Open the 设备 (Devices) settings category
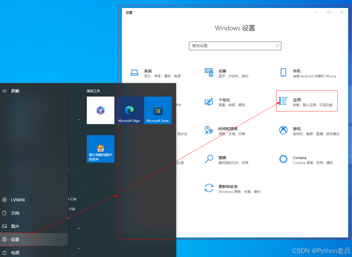This screenshot has height=257, width=352. pos(227,73)
